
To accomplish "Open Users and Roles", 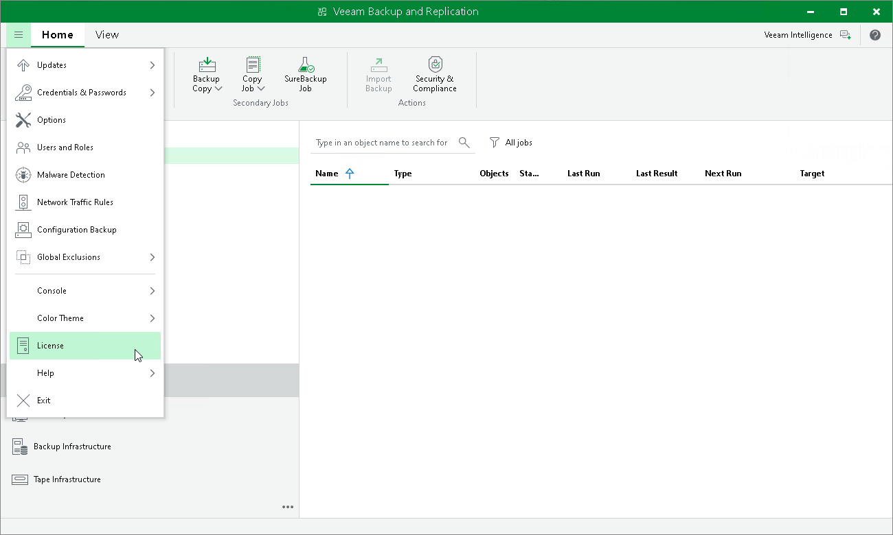I will 85,147.
